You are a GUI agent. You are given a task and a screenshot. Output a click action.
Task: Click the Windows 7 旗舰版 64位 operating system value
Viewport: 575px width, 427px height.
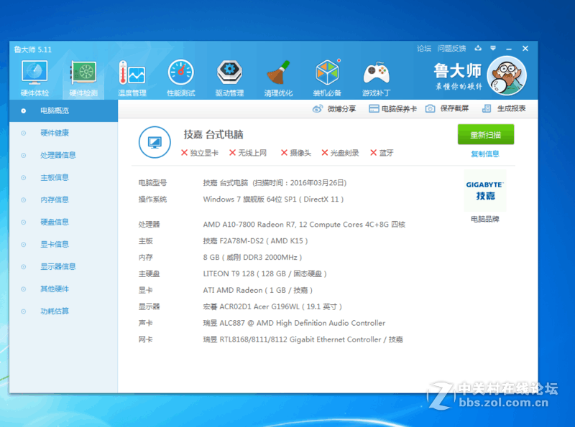273,200
